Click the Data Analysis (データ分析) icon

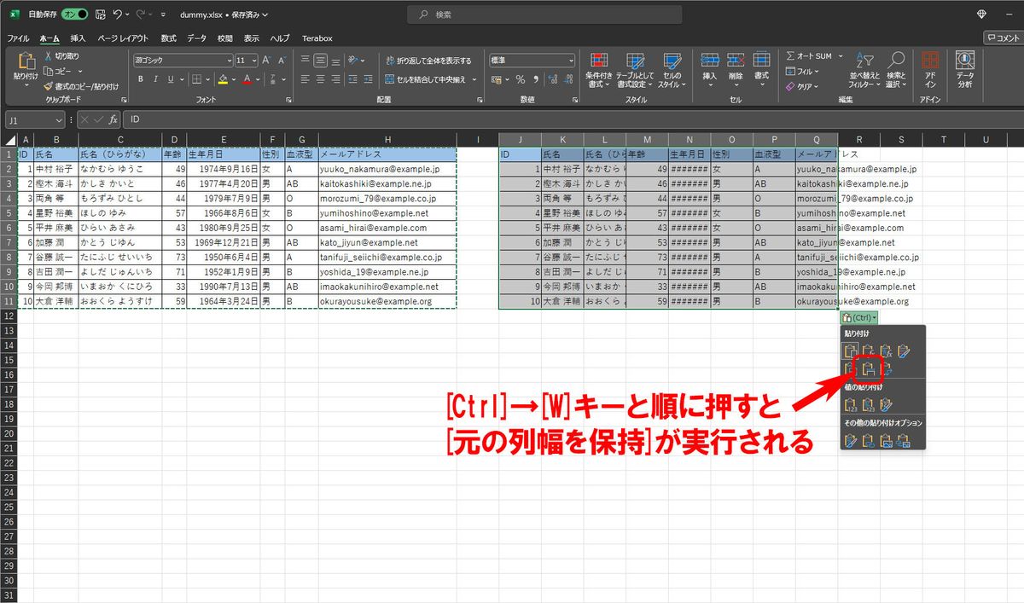[965, 69]
